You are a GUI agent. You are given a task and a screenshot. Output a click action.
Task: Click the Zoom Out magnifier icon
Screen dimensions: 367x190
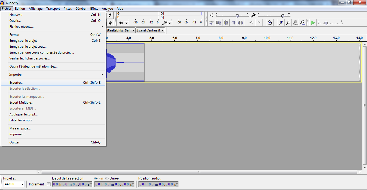pos(288,23)
